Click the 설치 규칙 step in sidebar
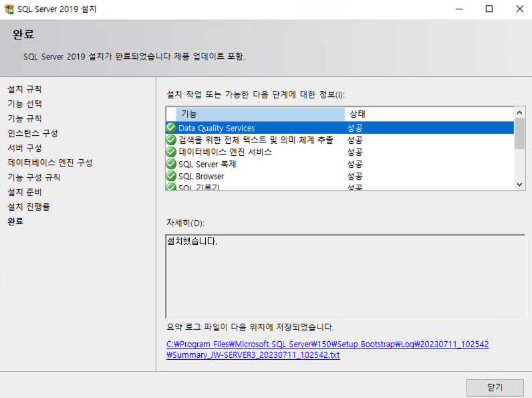The width and height of the screenshot is (532, 398). [25, 90]
